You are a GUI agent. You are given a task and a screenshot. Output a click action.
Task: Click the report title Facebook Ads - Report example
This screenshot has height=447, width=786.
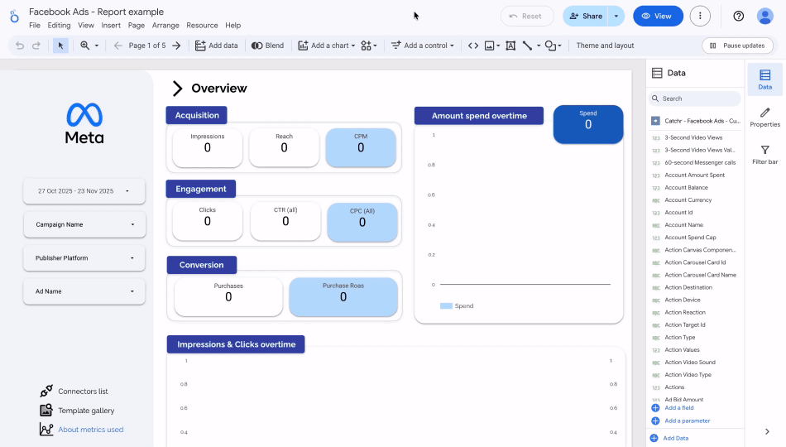click(96, 12)
